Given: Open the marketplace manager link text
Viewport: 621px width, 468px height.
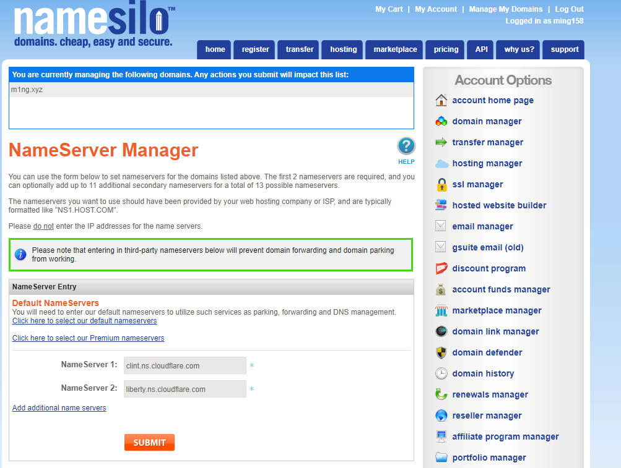Looking at the screenshot, I should tap(497, 310).
